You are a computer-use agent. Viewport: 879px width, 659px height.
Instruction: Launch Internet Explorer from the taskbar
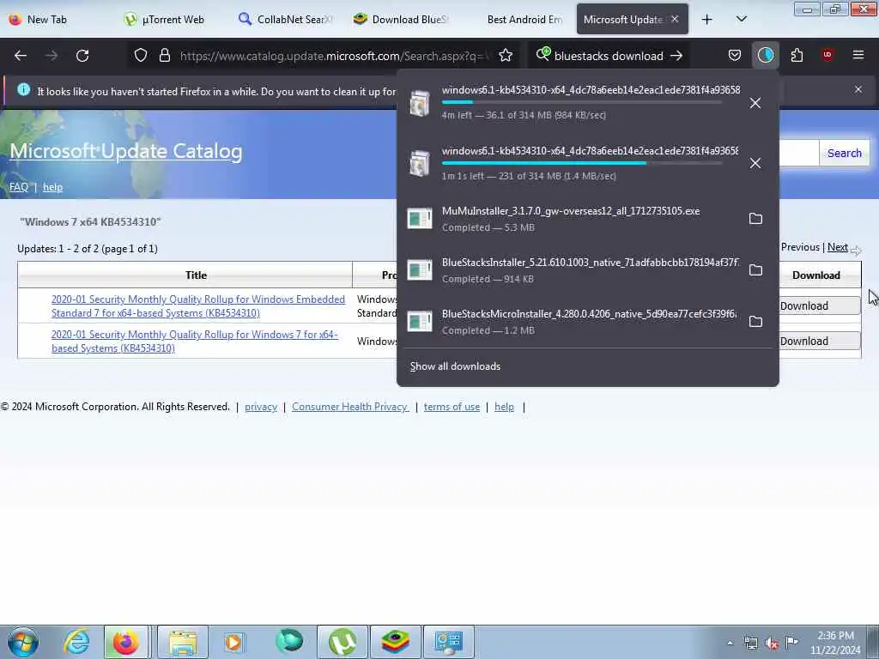pyautogui.click(x=76, y=642)
